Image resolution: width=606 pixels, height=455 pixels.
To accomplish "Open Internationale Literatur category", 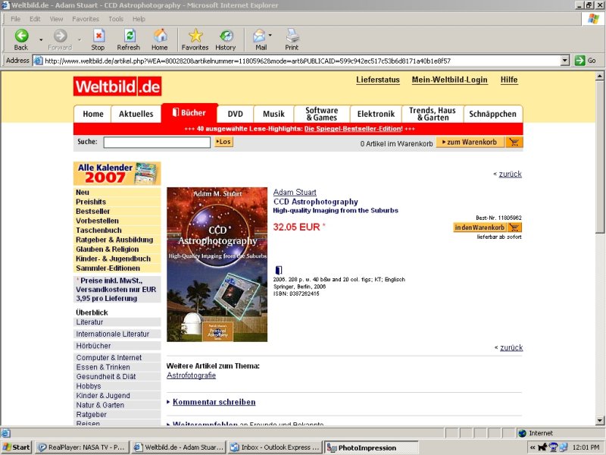I will tap(112, 334).
